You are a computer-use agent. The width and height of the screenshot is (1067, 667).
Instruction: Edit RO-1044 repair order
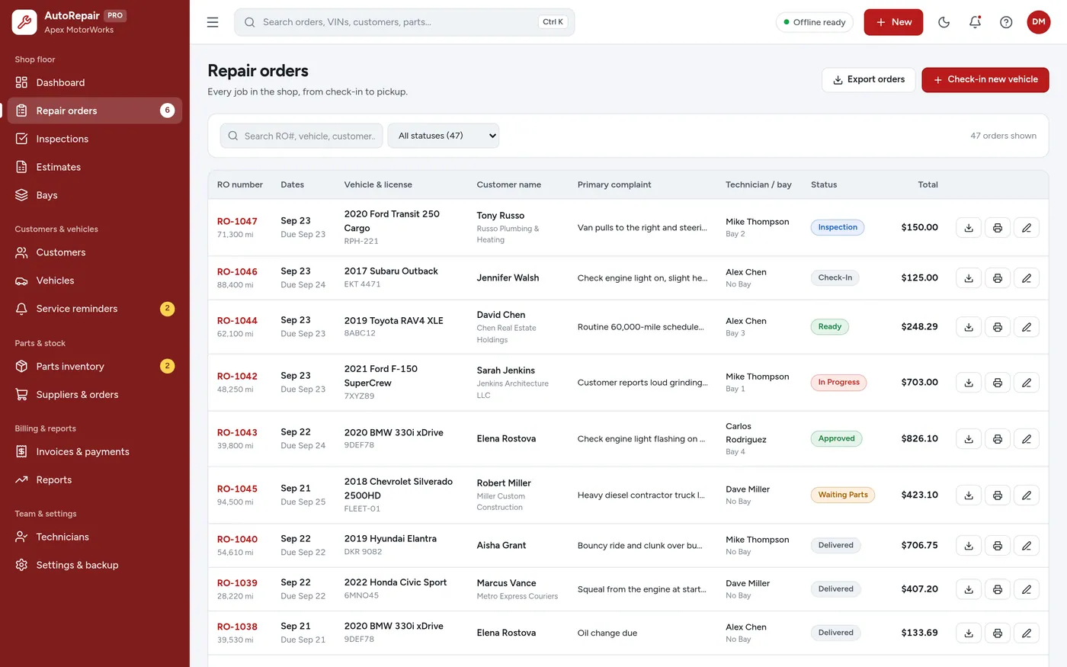pyautogui.click(x=1026, y=326)
